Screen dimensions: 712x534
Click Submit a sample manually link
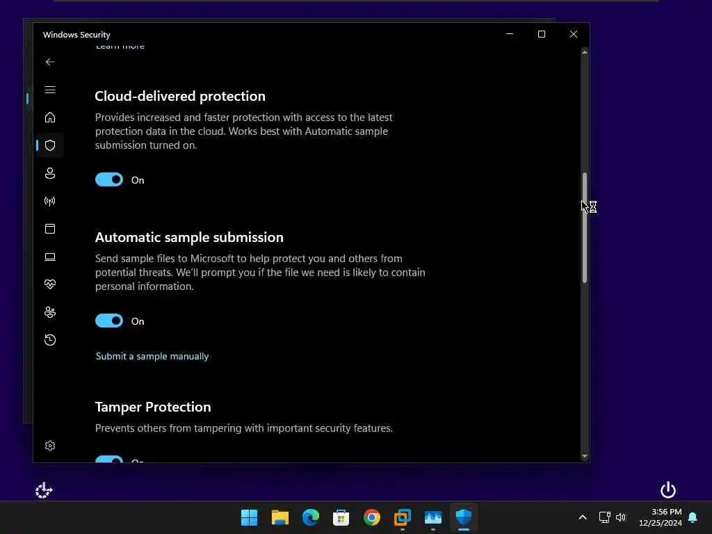(x=152, y=357)
